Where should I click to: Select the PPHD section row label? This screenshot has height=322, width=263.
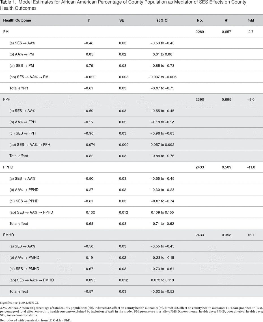click(8, 167)
